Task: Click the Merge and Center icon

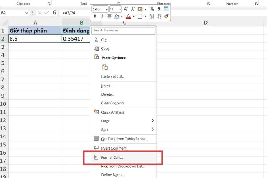Action: pos(166,9)
